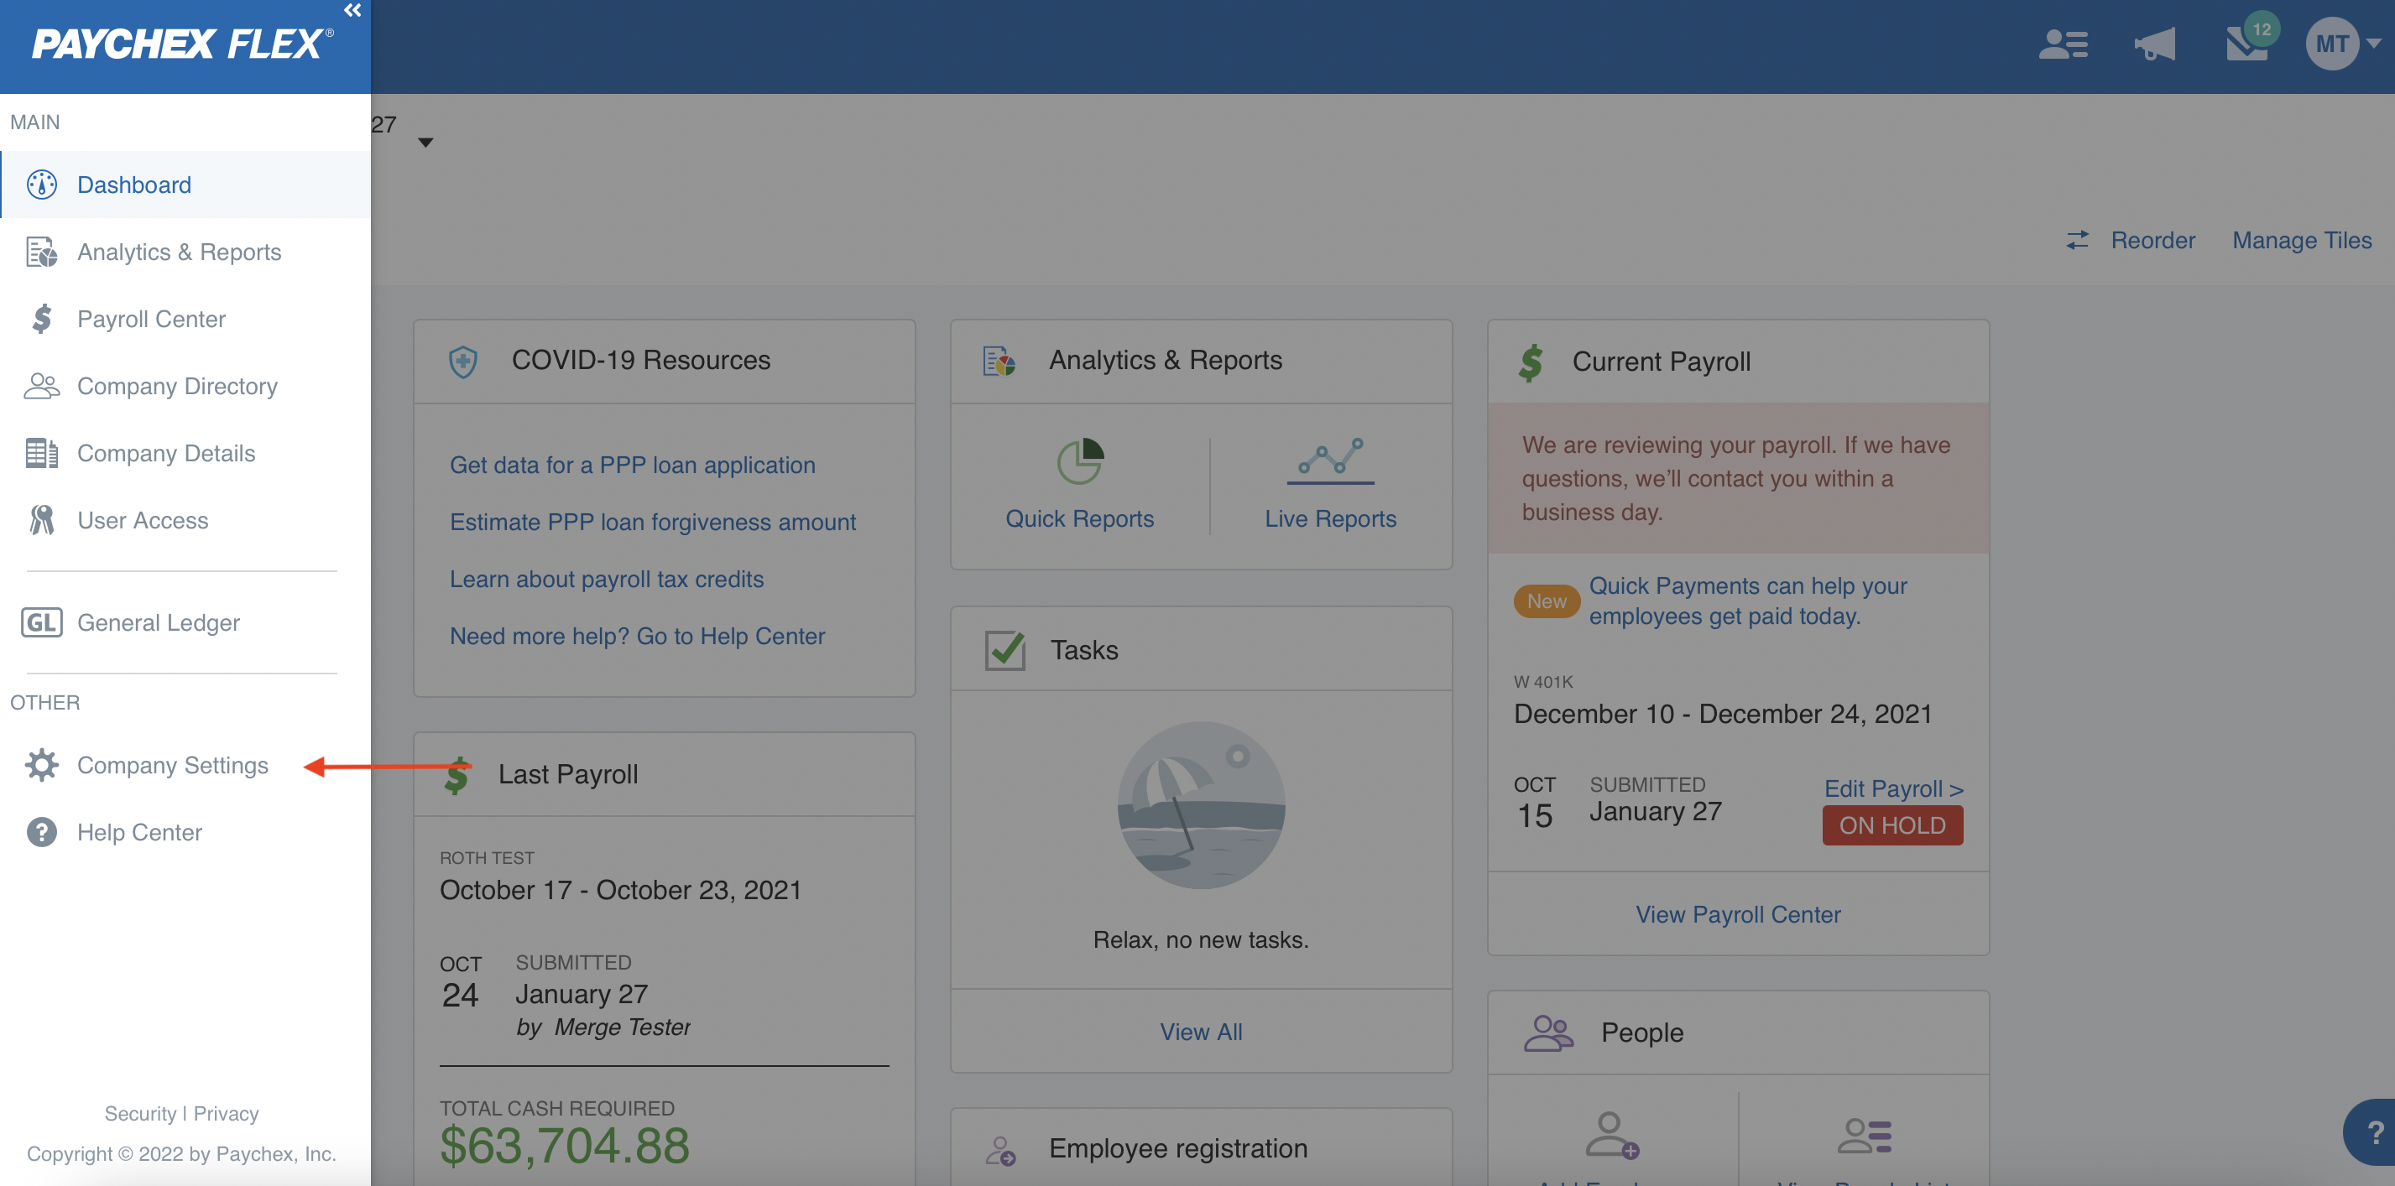This screenshot has height=1186, width=2395.
Task: Open the company selector dropdown arrow
Action: 425,143
